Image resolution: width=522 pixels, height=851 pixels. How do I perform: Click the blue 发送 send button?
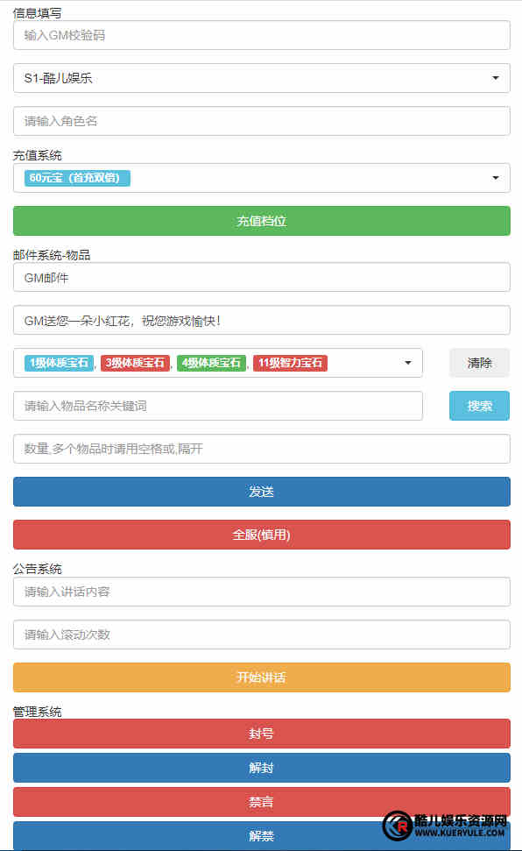point(261,492)
